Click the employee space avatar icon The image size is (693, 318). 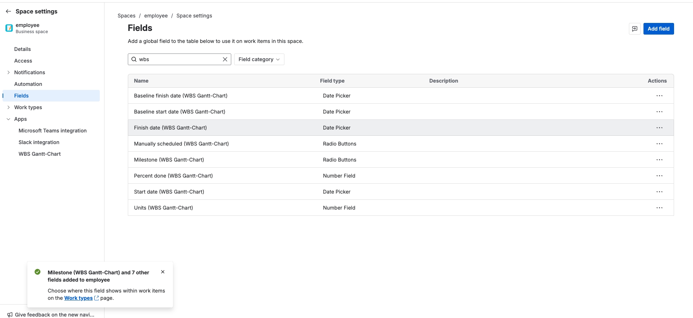[x=9, y=28]
